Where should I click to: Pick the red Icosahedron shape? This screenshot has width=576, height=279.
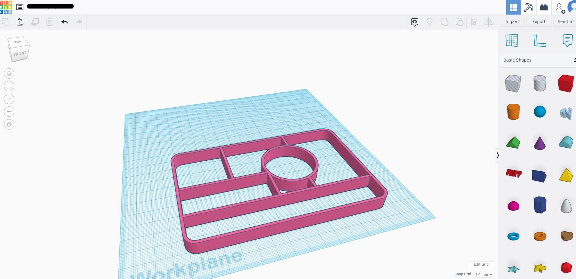(566, 268)
